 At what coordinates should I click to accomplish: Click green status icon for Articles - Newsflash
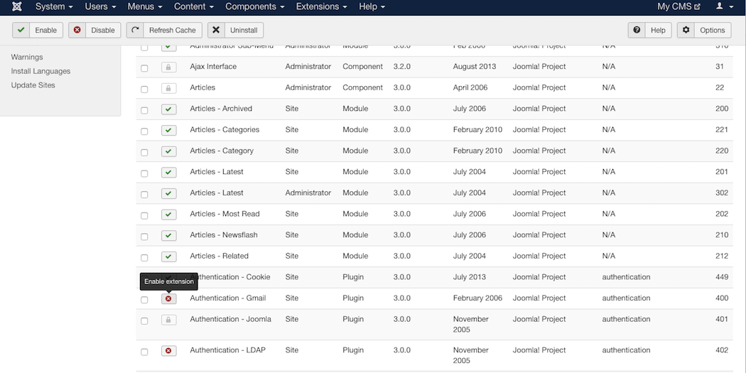168,236
